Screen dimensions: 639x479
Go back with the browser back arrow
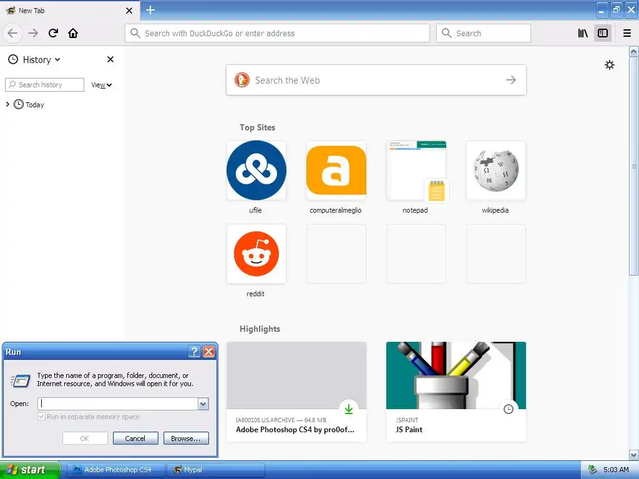pos(12,33)
